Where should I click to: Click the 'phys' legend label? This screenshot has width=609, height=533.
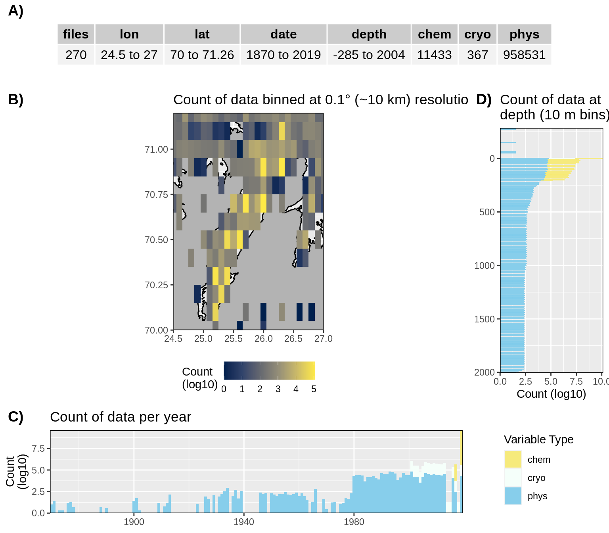pyautogui.click(x=537, y=496)
